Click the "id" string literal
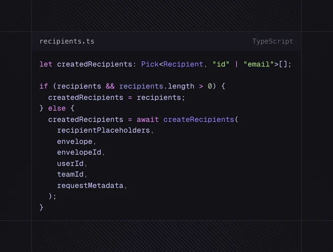The image size is (333, 252). 221,64
